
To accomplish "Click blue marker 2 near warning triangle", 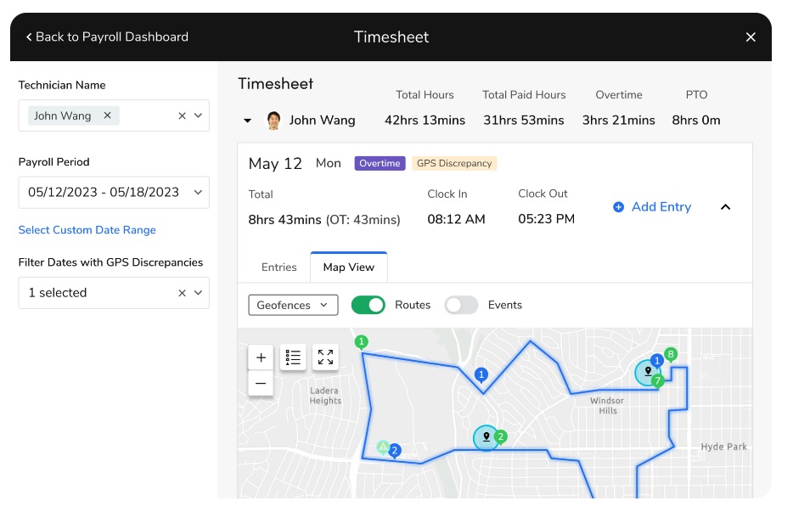I will coord(395,450).
